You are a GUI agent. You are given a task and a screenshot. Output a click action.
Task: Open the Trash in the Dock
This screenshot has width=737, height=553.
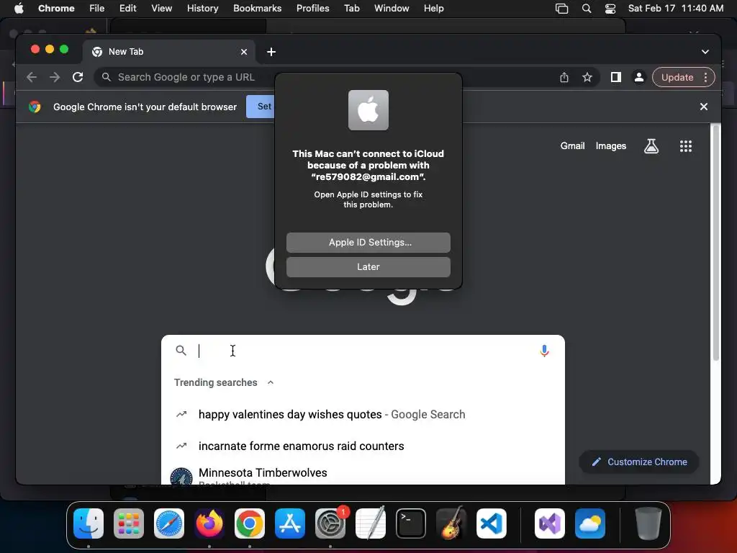pyautogui.click(x=648, y=523)
